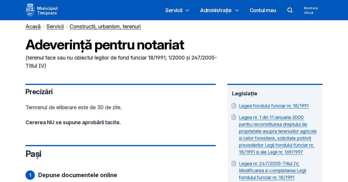Click the Construcții, urbanism, terenuri breadcrumb

[x=105, y=27]
